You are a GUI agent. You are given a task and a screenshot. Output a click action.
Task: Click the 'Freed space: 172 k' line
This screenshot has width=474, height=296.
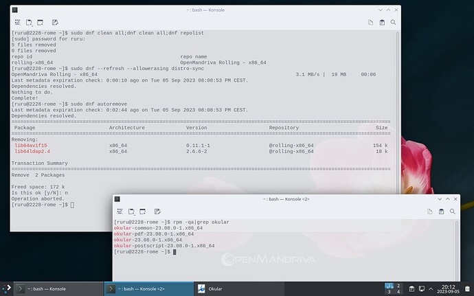tap(38, 187)
